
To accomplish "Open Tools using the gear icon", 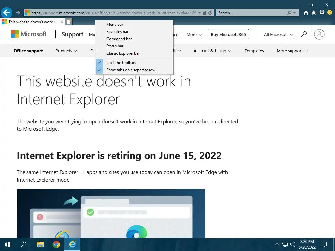I will tap(322, 13).
